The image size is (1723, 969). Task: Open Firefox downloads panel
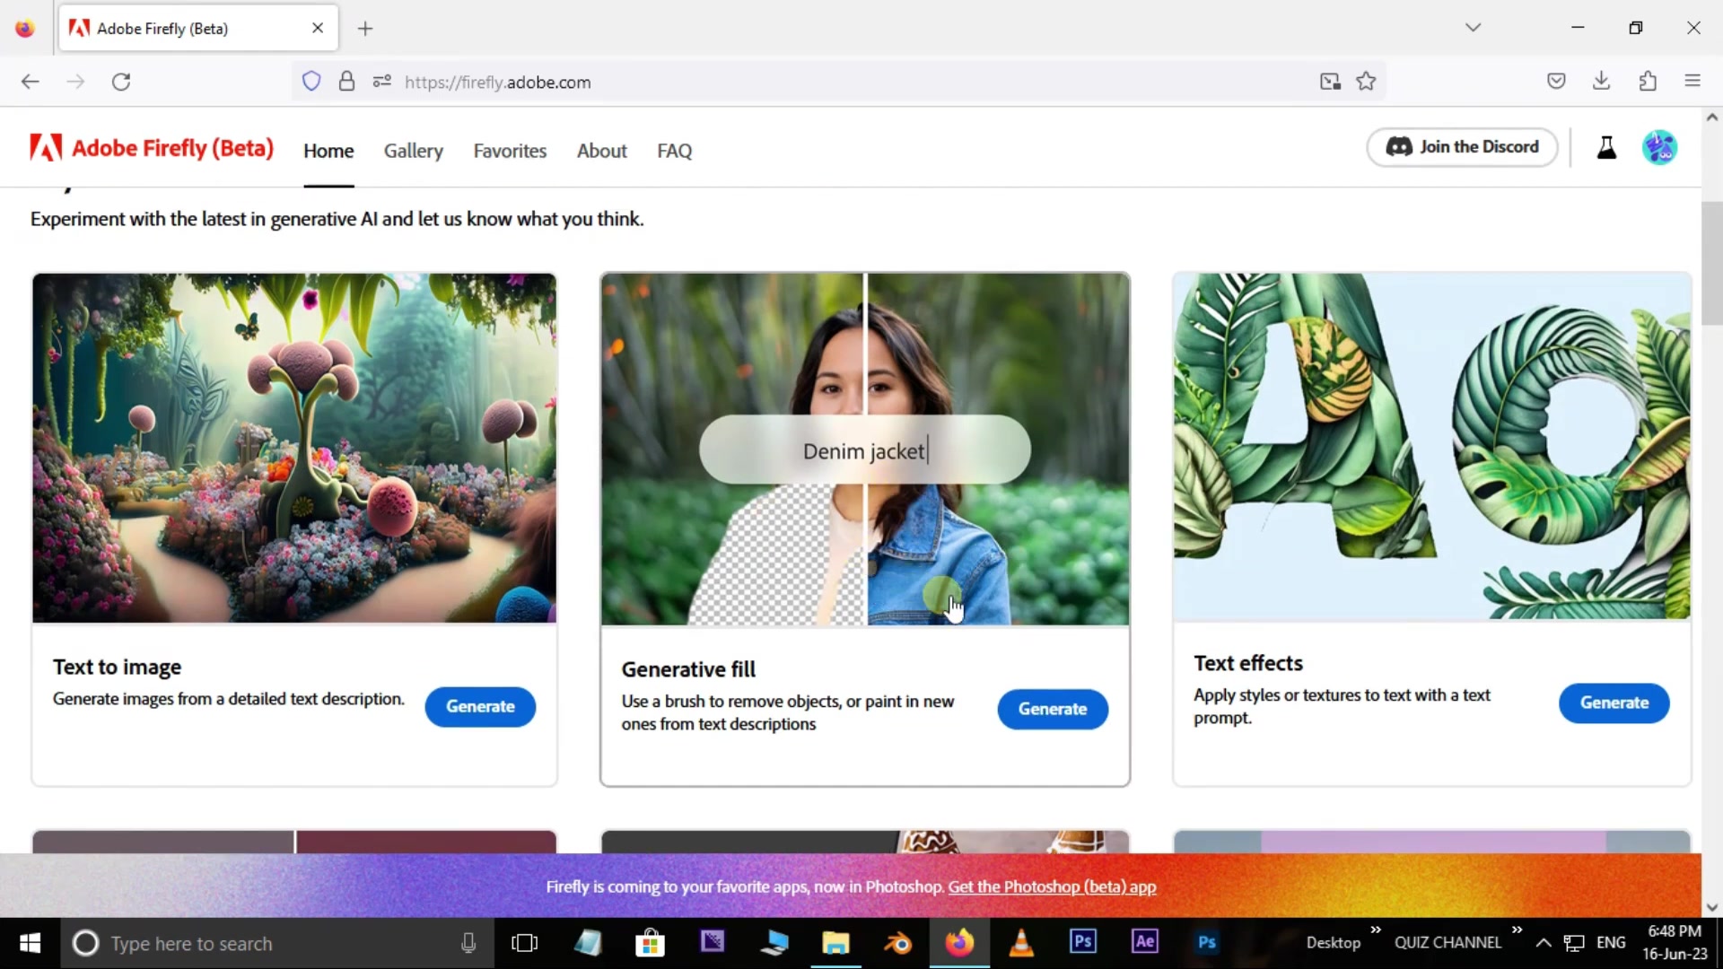pyautogui.click(x=1601, y=82)
